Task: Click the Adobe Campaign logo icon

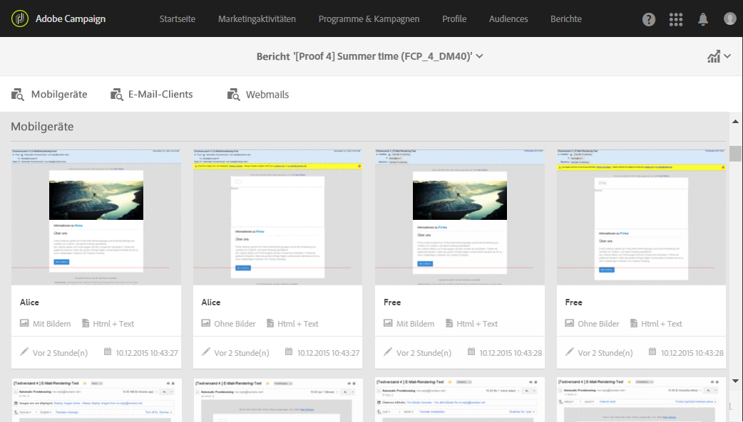Action: pos(19,19)
